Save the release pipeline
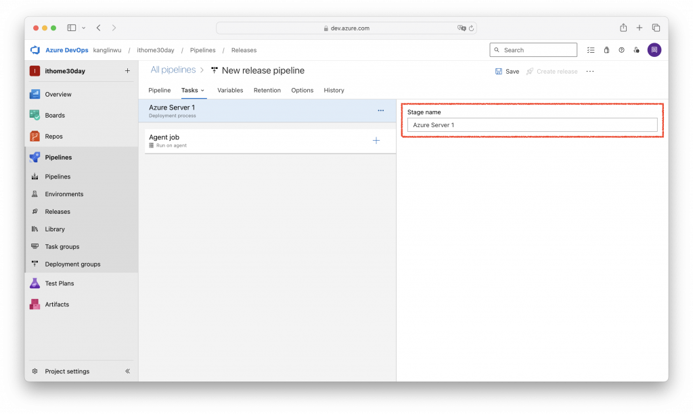This screenshot has width=693, height=414. tap(507, 71)
